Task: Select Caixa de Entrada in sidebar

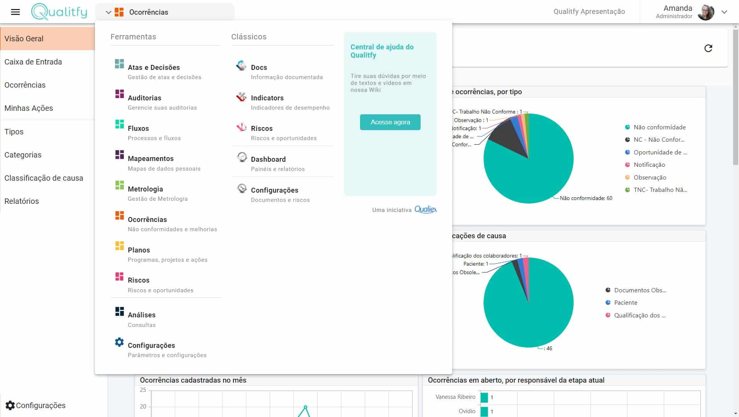Action: coord(33,62)
